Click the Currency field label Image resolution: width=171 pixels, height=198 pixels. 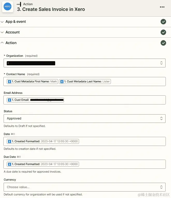pos(10,180)
